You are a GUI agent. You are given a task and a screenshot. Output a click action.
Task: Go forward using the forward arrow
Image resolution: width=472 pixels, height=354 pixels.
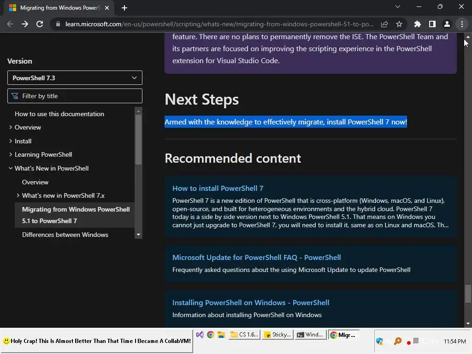click(x=25, y=24)
